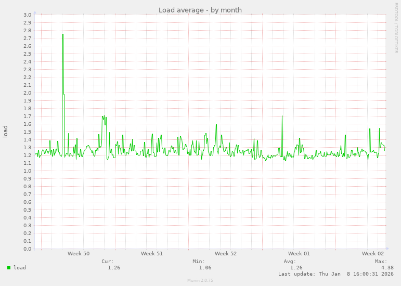Click the 'Min:' column header
The width and height of the screenshot is (401, 286).
click(x=199, y=262)
